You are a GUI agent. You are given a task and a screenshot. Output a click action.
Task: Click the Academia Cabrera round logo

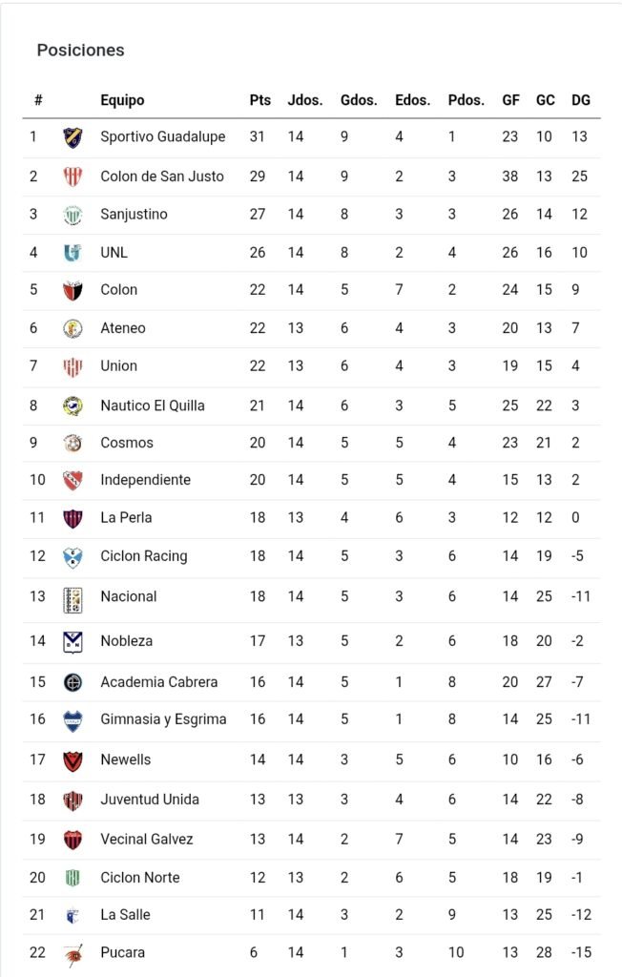coord(73,682)
